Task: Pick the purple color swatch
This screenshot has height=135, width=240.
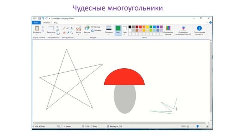Action: coord(161,27)
